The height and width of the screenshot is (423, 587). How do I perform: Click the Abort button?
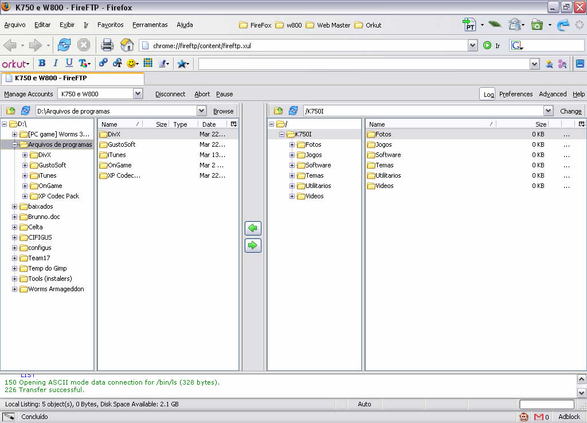point(202,94)
